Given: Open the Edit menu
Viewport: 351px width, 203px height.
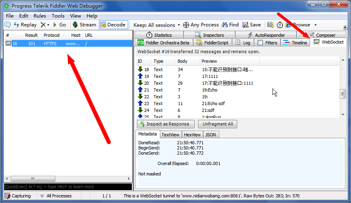Looking at the screenshot, I should pyautogui.click(x=24, y=16).
